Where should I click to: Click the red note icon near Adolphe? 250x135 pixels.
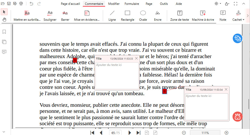click(x=75, y=60)
